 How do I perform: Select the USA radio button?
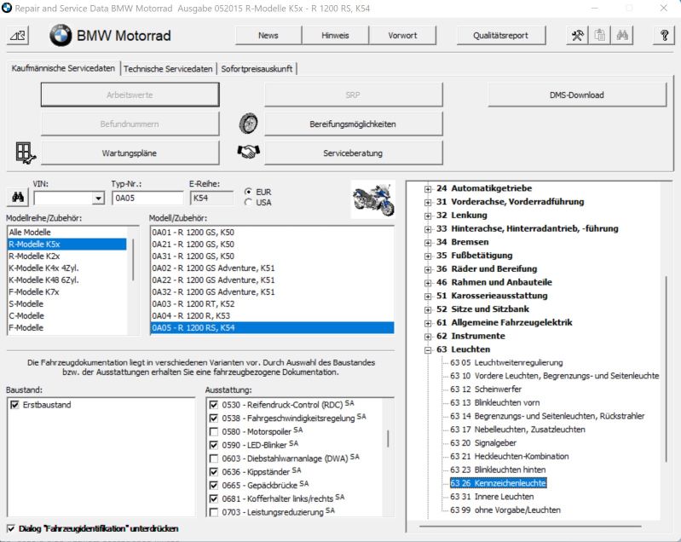pos(248,202)
